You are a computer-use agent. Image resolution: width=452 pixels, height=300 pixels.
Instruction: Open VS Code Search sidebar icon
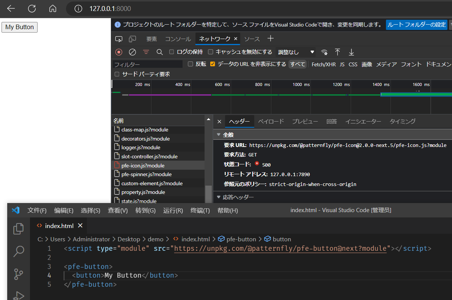19,251
